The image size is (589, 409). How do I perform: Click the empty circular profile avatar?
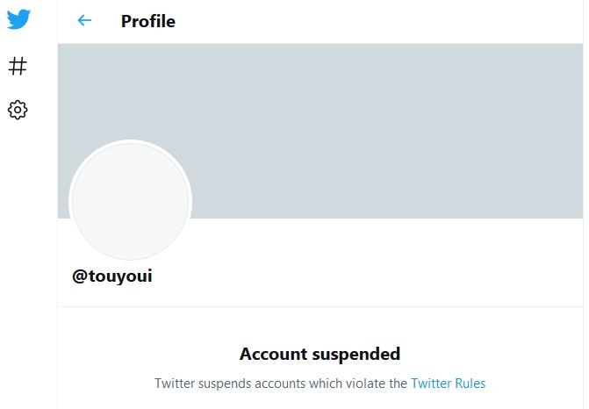[130, 200]
